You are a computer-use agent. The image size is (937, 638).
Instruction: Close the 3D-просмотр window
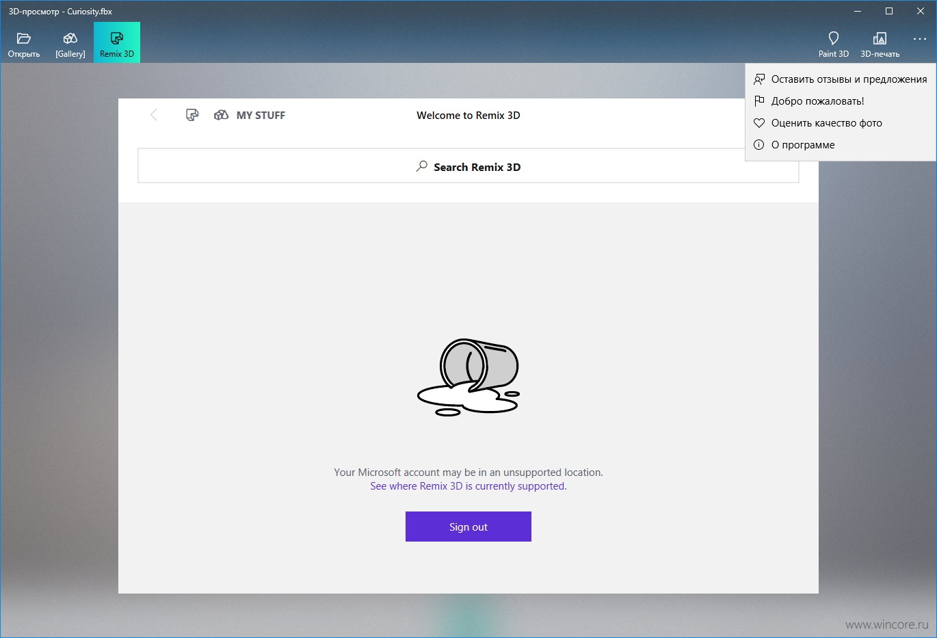point(921,11)
